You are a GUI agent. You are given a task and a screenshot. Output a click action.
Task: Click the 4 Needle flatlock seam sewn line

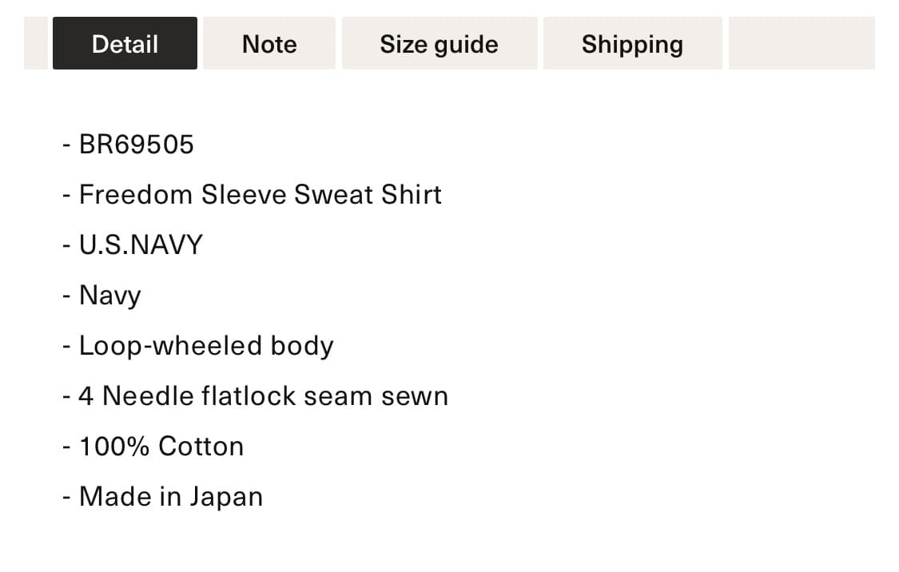[255, 396]
